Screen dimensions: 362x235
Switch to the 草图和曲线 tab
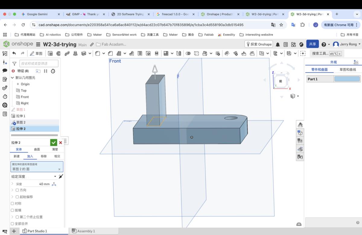tap(348, 70)
